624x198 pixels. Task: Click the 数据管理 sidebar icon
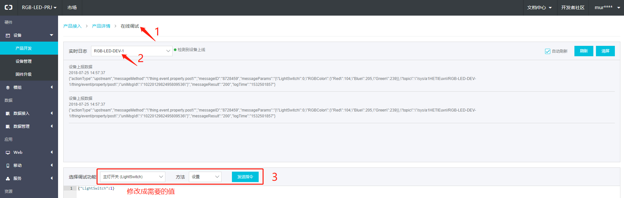8,126
